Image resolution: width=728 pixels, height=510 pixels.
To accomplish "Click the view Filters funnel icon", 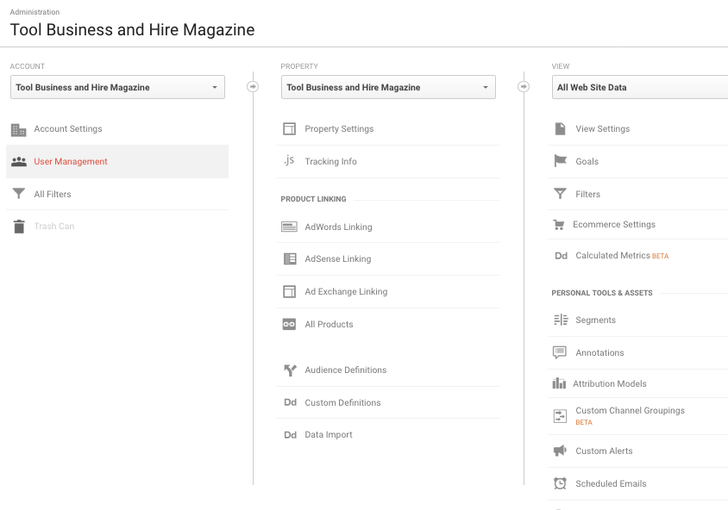I will point(561,193).
